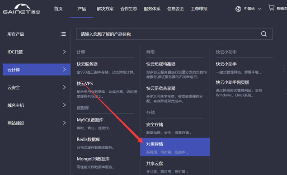Click description '高性能文档数据库服务'
This screenshot has width=287, height=175.
click(x=95, y=167)
